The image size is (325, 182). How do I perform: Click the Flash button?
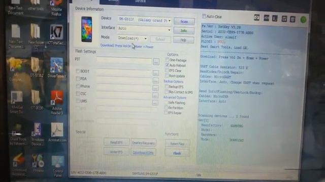[x=177, y=153]
